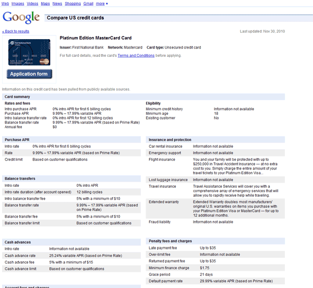
Task: Click the '$1.75' minimum finance charge value
Action: pyautogui.click(x=204, y=268)
